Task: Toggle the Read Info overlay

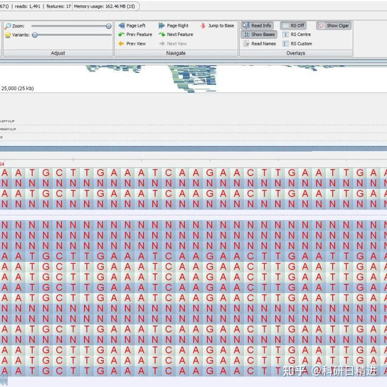Action: (257, 25)
